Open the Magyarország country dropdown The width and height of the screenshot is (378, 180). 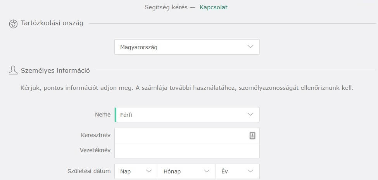(187, 47)
